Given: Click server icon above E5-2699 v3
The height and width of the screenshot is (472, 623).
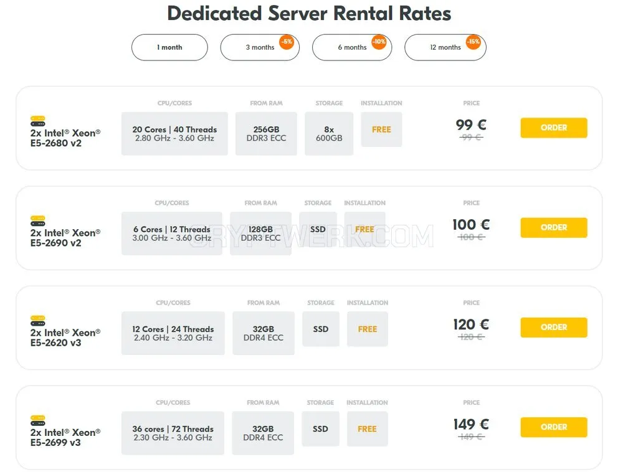Looking at the screenshot, I should pyautogui.click(x=38, y=420).
